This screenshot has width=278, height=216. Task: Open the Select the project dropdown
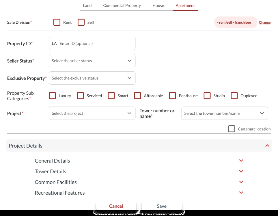[92, 113]
